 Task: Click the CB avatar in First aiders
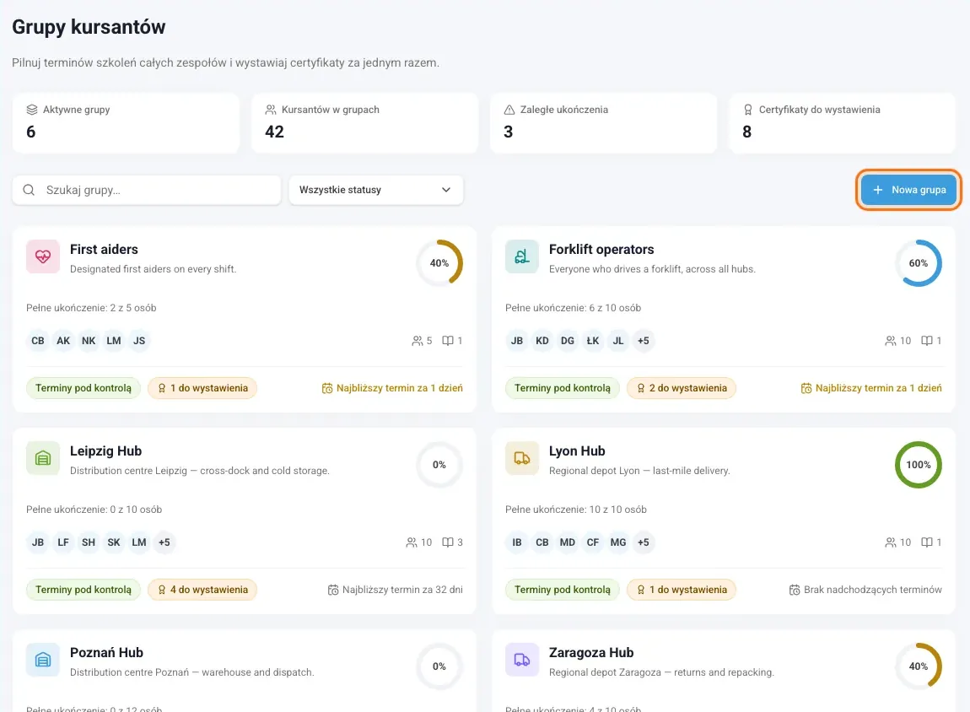click(38, 341)
